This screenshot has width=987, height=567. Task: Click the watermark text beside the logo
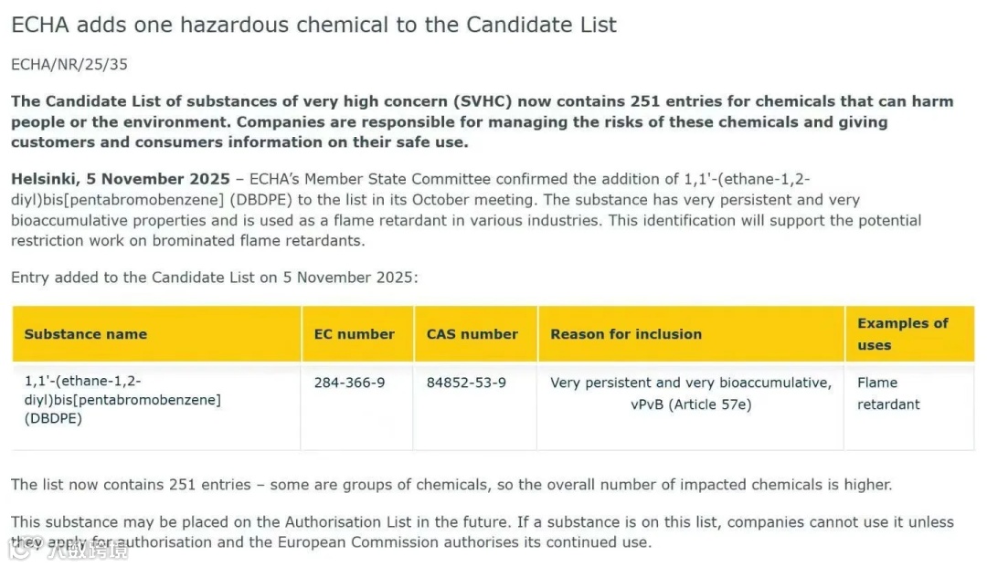tap(88, 550)
